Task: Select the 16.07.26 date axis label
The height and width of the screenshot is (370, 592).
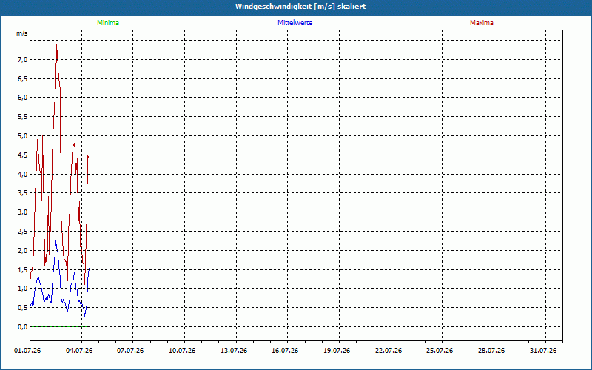Action: 285,351
